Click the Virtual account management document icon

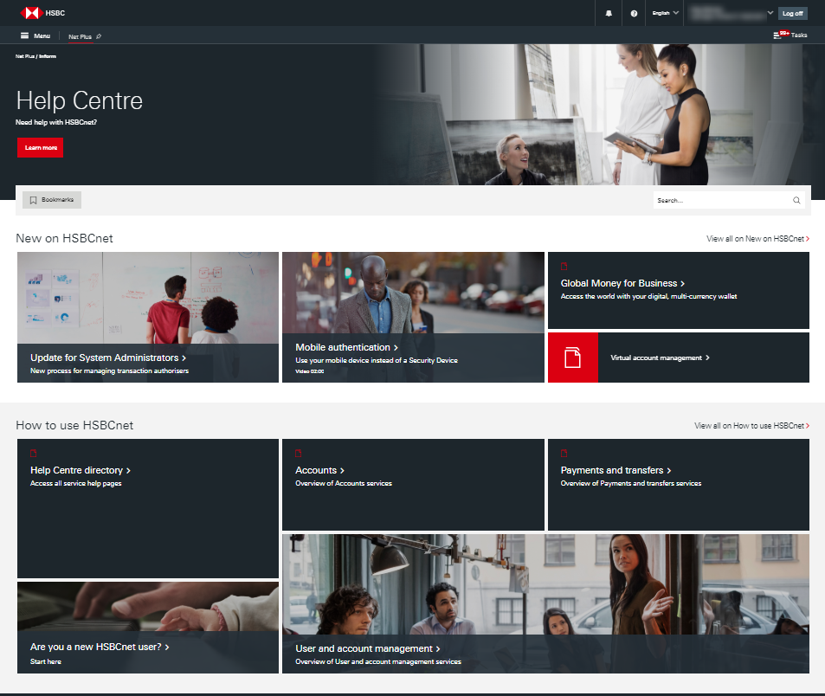coord(572,357)
